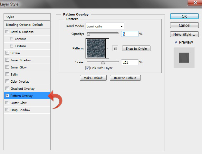Click the Cancel button
Viewport: 202px width, 154px height.
(184, 25)
